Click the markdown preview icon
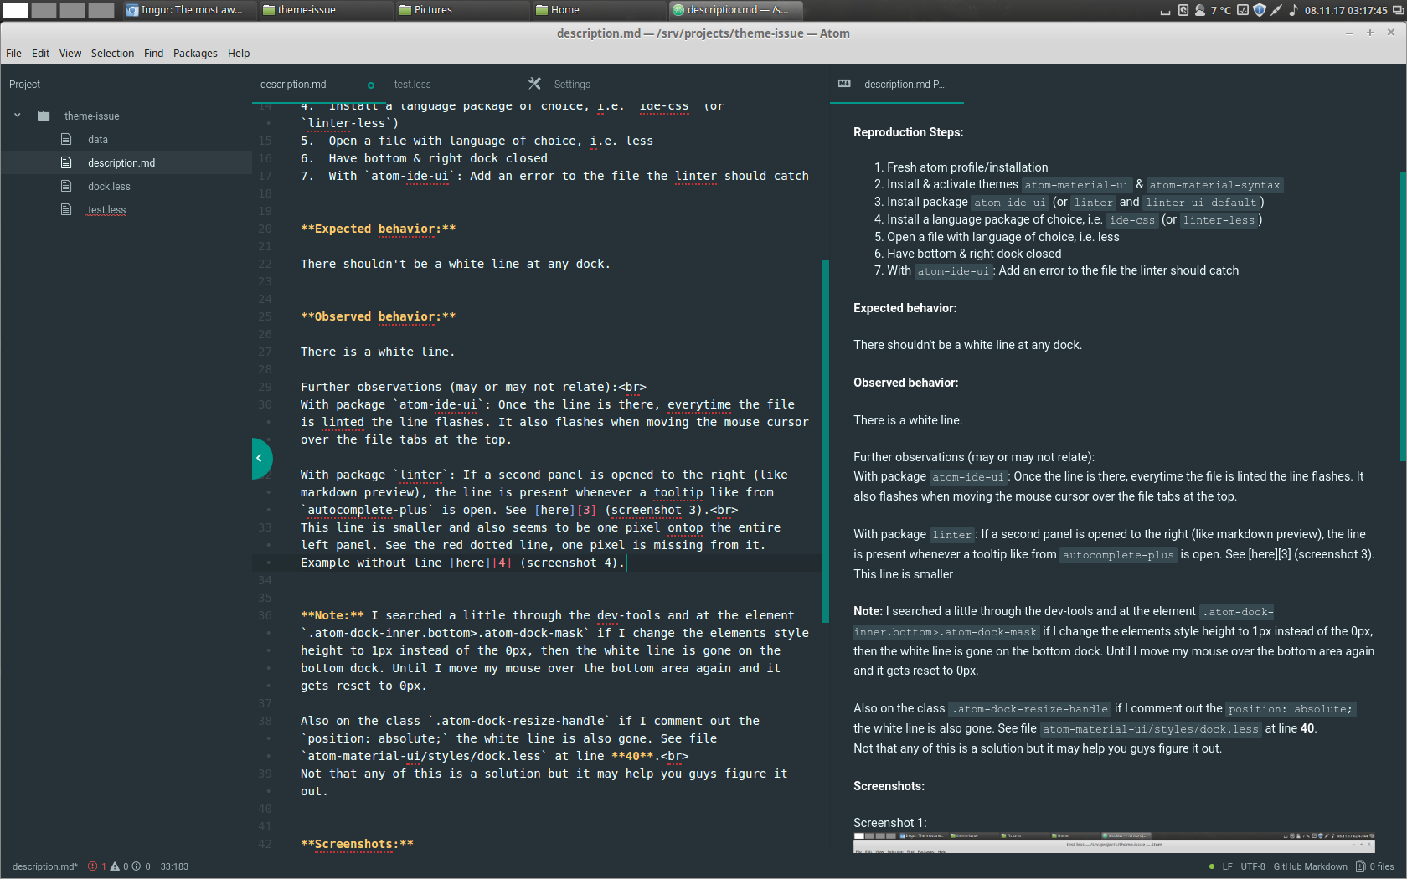 coord(844,84)
